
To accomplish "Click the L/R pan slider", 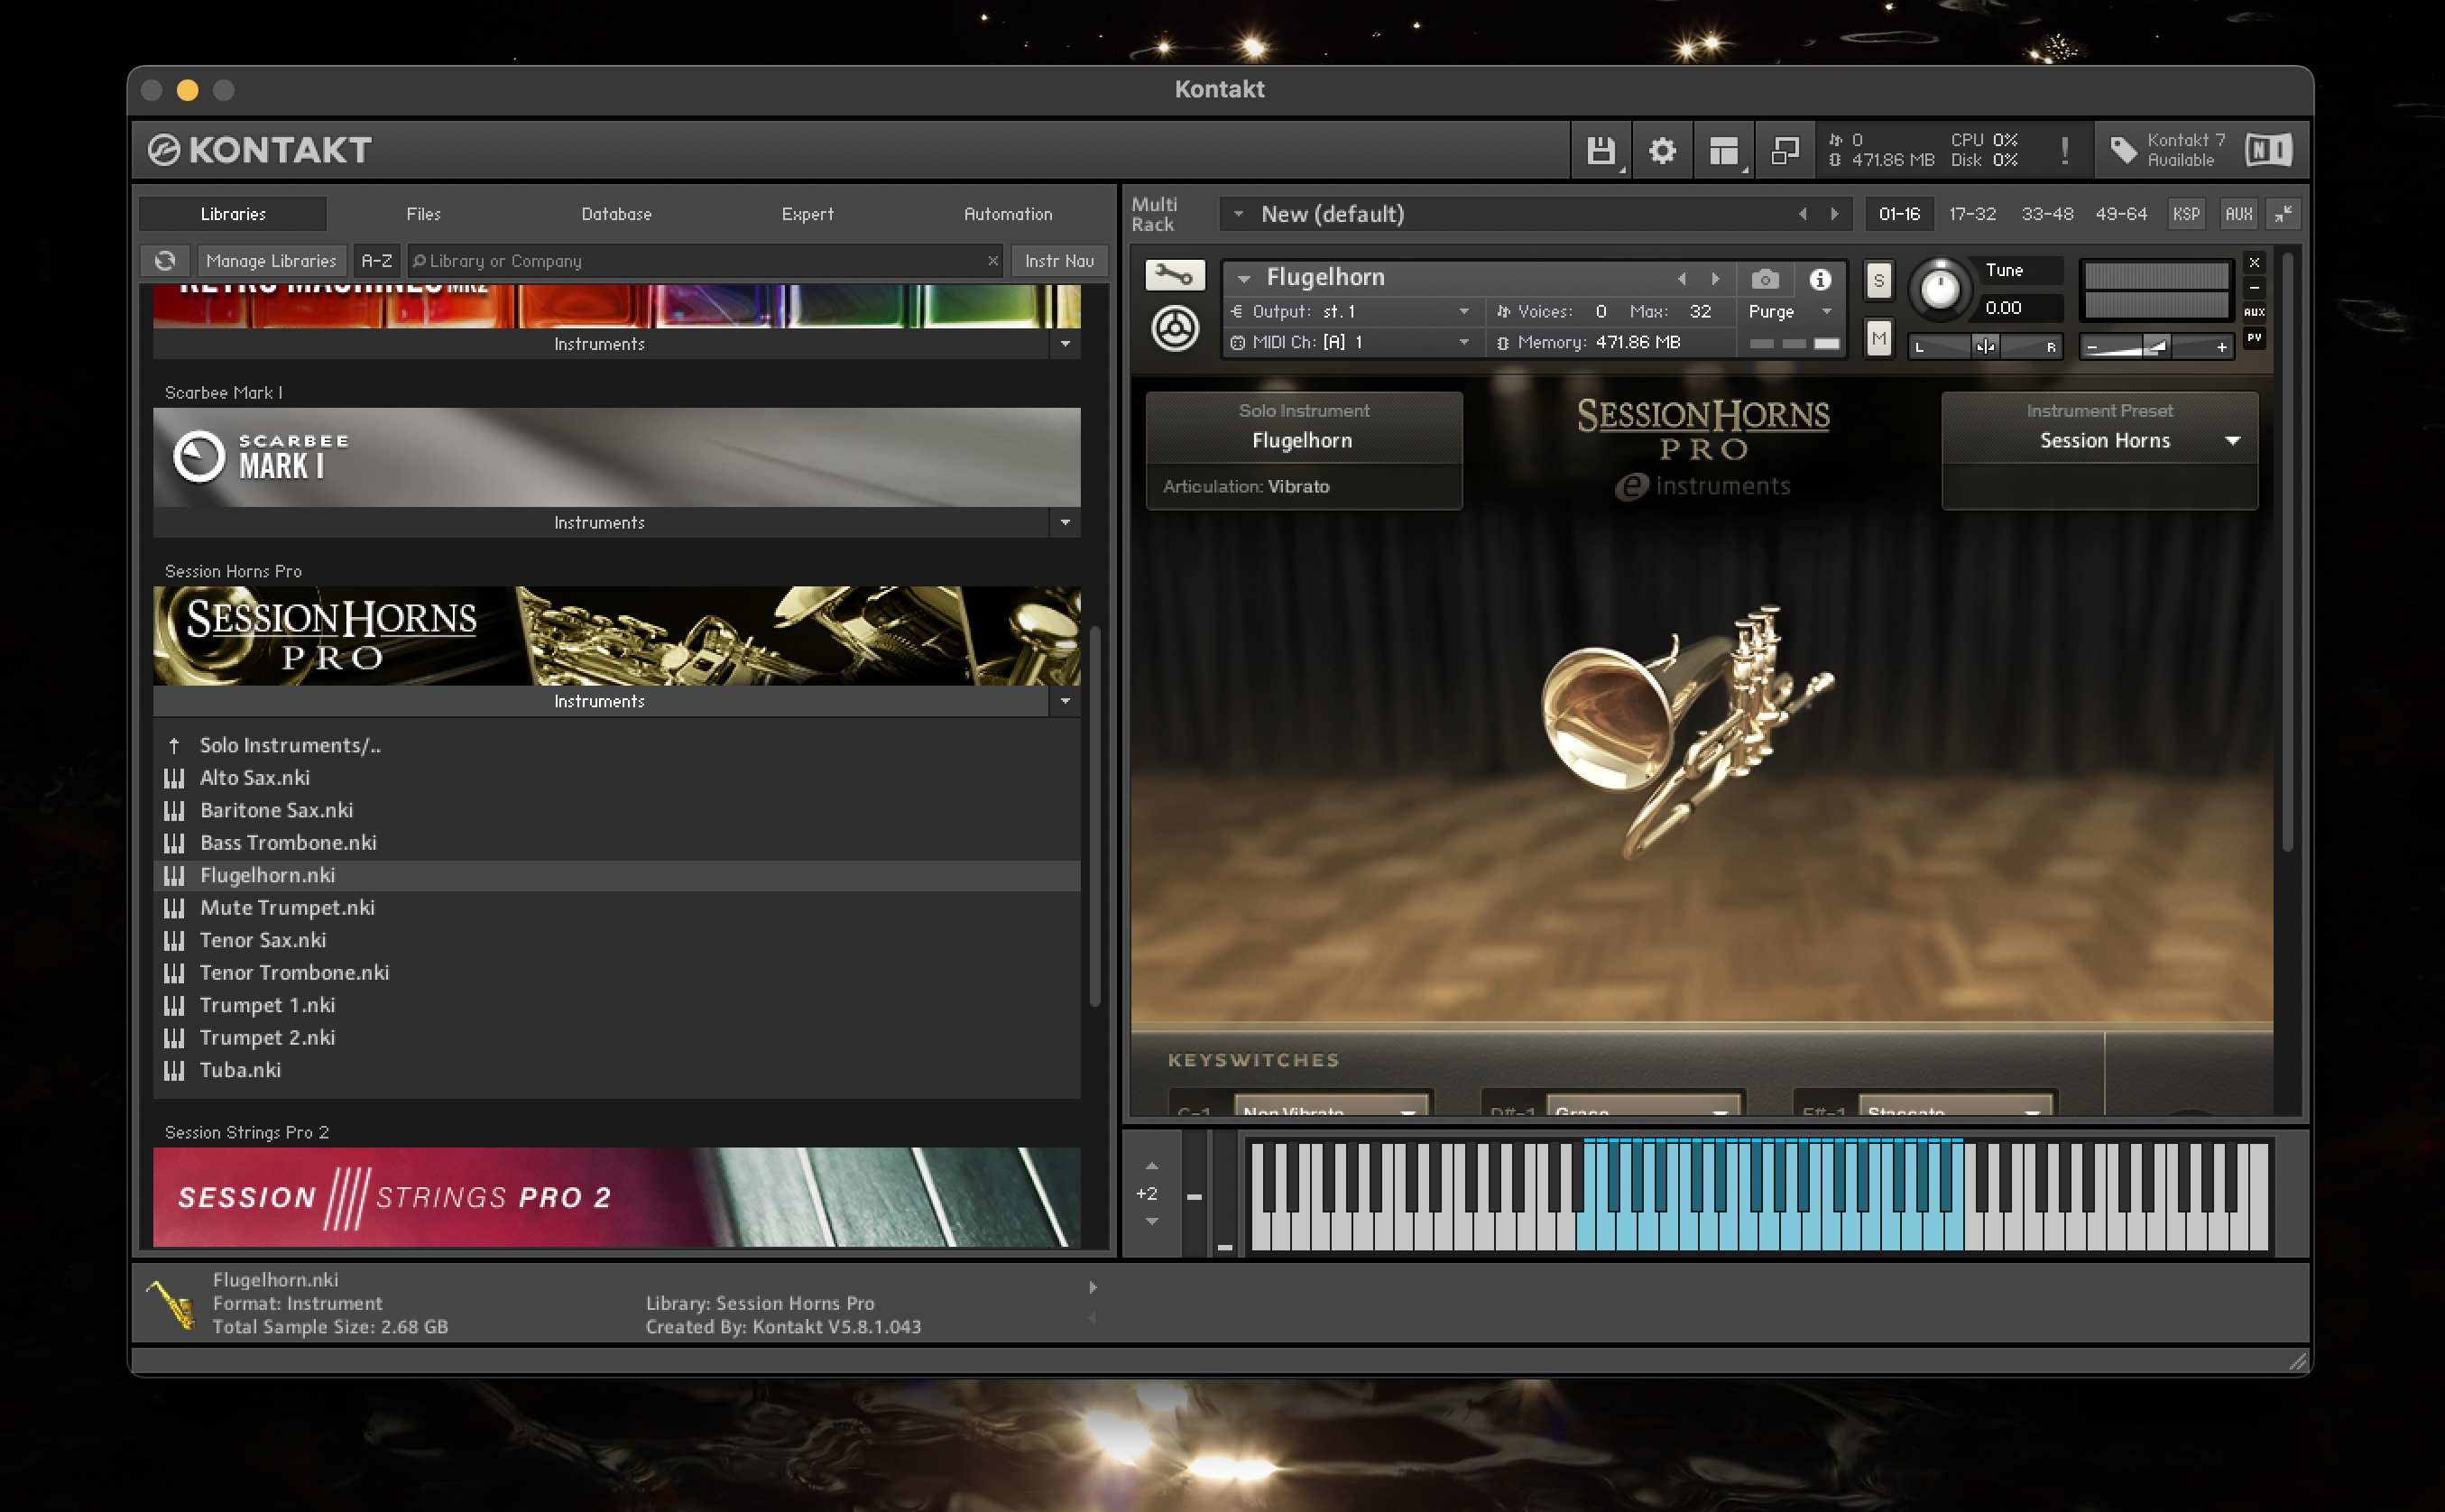I will pos(1985,347).
